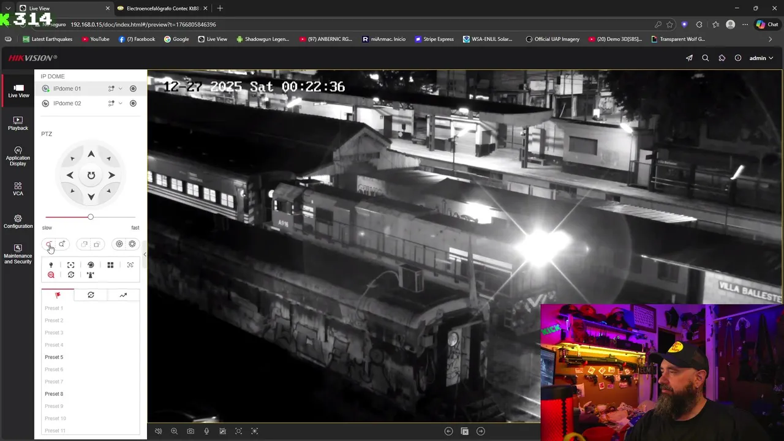Go to previous page arrow below video
Screen dimensions: 784x441
point(448,431)
